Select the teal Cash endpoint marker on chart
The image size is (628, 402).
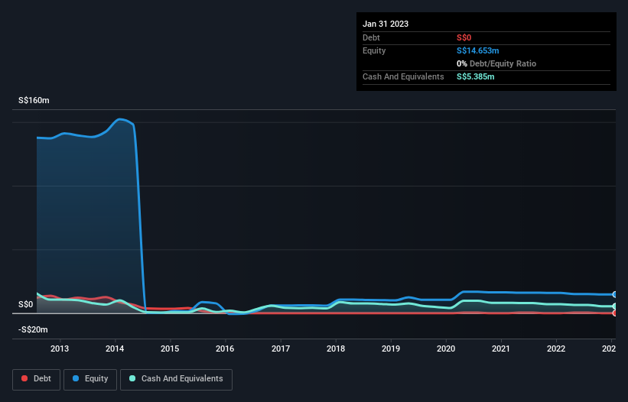tap(615, 306)
